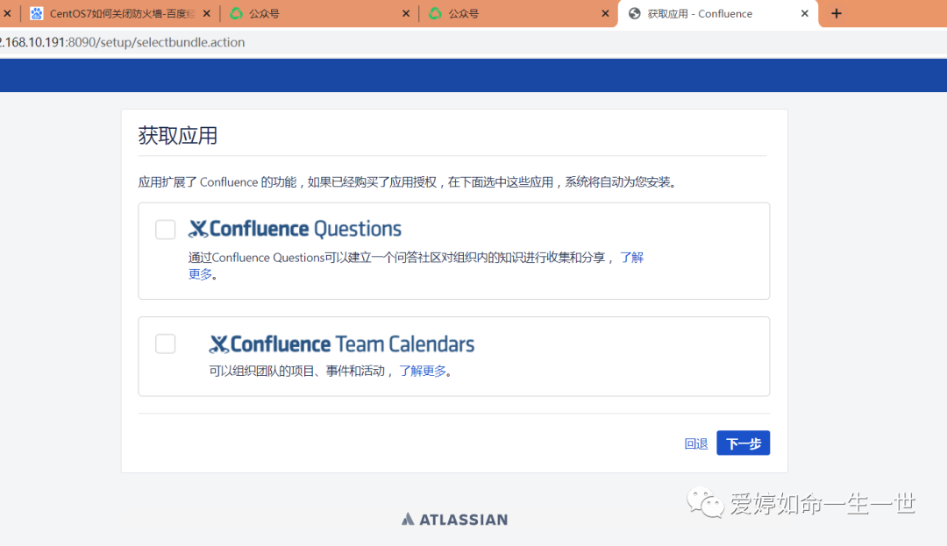Click the Baidu favicon on CentOS7 tab
The height and width of the screenshot is (546, 947).
point(36,13)
